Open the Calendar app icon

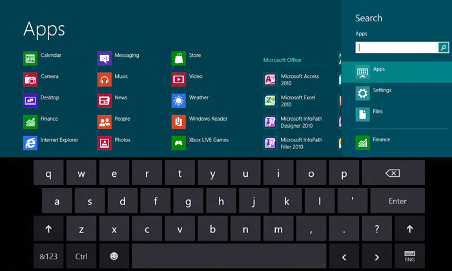click(30, 58)
